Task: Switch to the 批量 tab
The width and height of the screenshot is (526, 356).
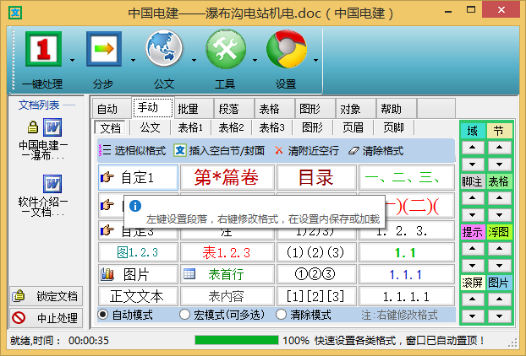Action: click(x=193, y=109)
